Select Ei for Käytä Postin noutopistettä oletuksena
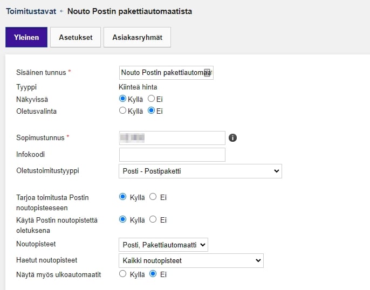 [153, 219]
